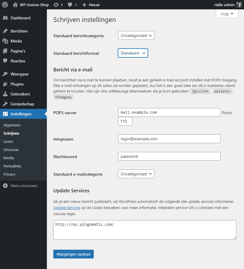The height and width of the screenshot is (269, 244).
Task: Open Standaard e-mailcategorie dropdown
Action: click(x=136, y=174)
